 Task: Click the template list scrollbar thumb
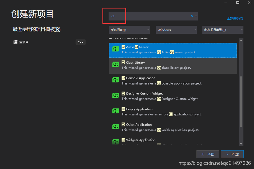click(241, 101)
